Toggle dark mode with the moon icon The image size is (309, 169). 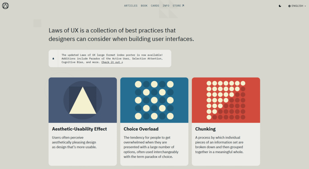tap(280, 6)
